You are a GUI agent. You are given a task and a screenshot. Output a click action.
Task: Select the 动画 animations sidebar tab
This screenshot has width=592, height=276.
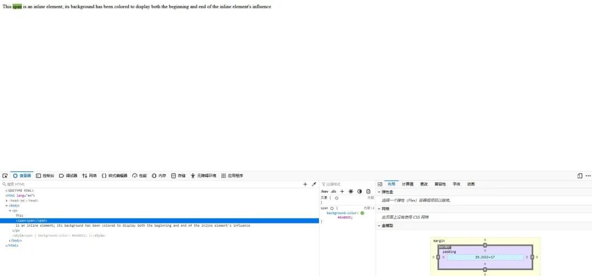point(471,185)
